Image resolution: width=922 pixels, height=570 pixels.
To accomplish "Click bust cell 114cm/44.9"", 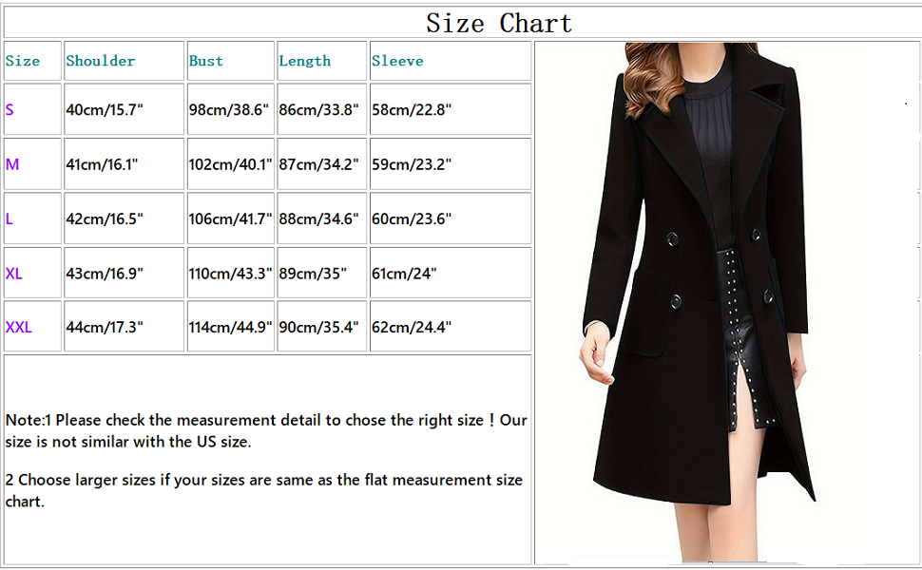I will (x=231, y=326).
